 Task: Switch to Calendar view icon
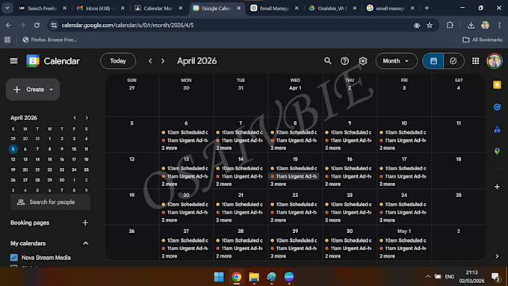coord(433,61)
